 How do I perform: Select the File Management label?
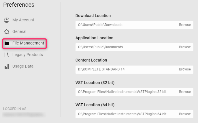pos(28,43)
